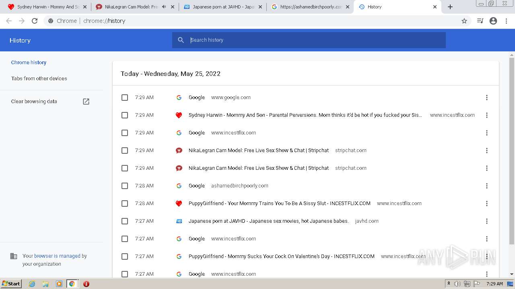Close the JAVHD browser tab

coord(260,7)
